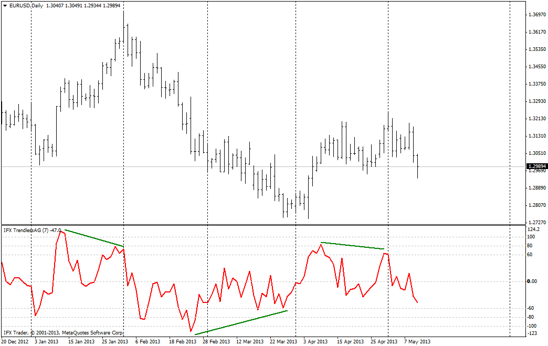Click the 0.00 indicator level label
The image size is (548, 346).
533,281
